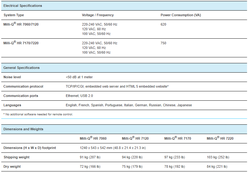Viewport: 248px width, 173px height.
Task: Select the 78 kg dry weight cell
Action: [174, 166]
